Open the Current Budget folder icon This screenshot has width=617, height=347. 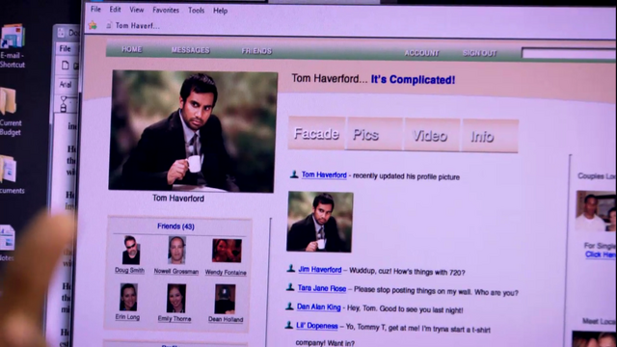[x=10, y=112]
